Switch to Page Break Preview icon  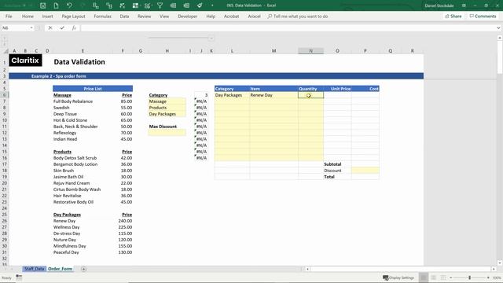pyautogui.click(x=443, y=277)
